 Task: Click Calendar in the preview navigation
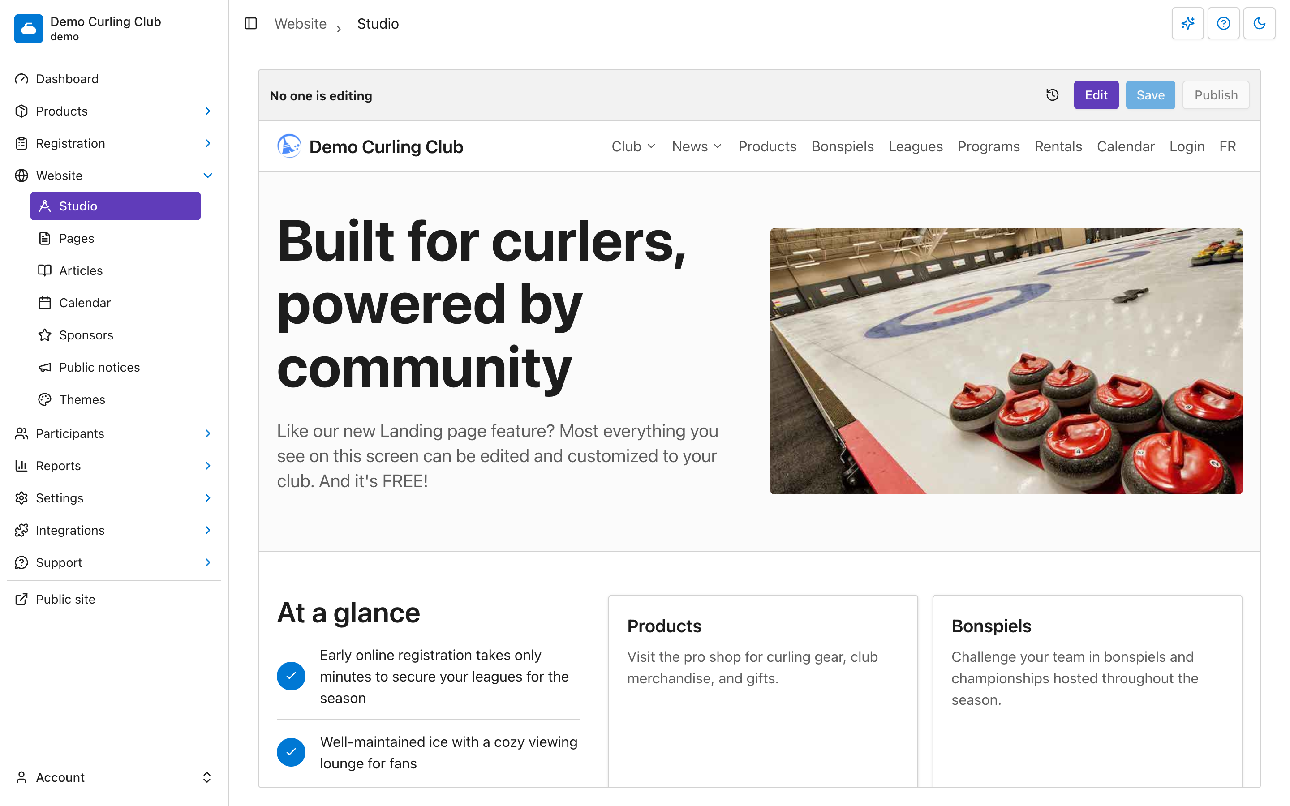[x=1125, y=146]
